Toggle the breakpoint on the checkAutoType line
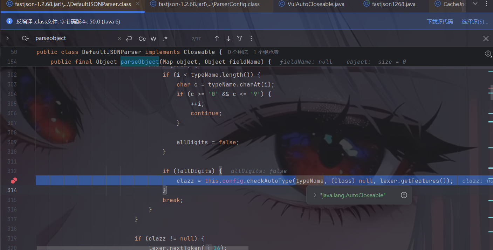 click(x=14, y=181)
